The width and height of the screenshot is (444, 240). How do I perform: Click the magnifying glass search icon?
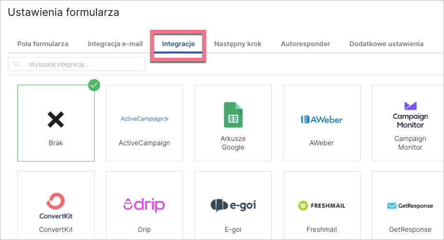(x=17, y=64)
